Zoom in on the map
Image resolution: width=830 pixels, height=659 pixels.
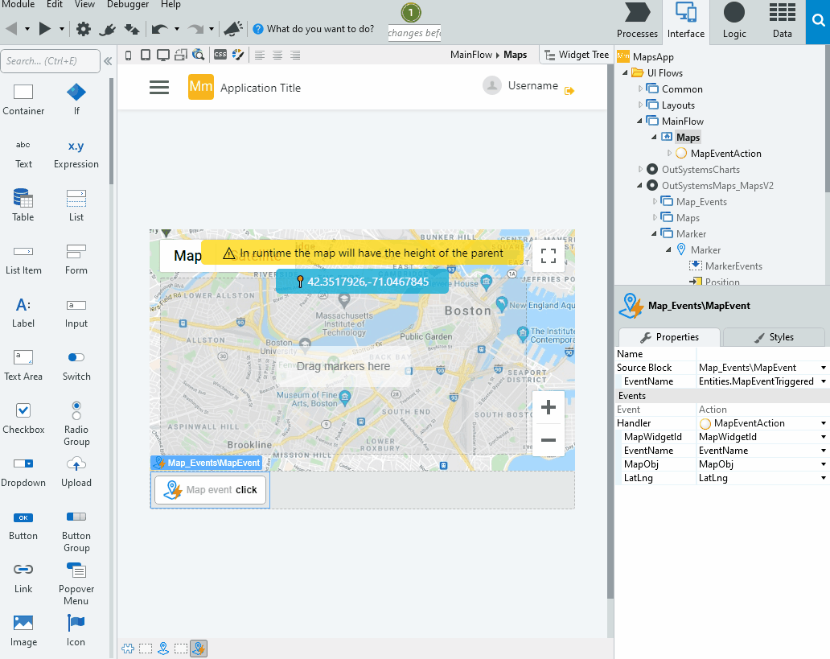click(x=549, y=407)
